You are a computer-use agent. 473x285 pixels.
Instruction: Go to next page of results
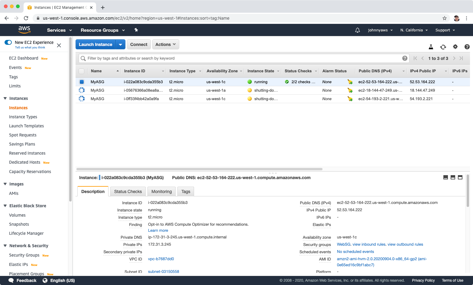click(454, 58)
